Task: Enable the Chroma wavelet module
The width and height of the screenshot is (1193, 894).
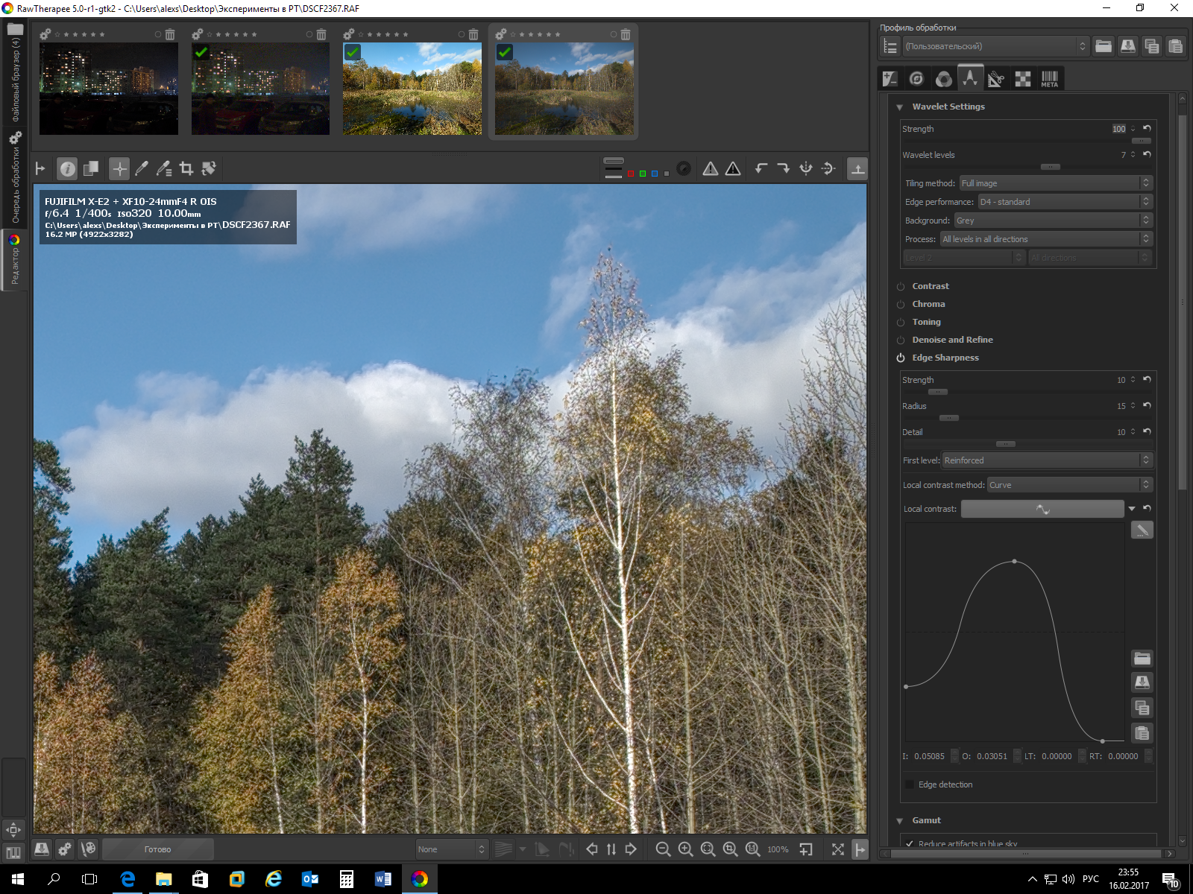Action: point(901,305)
